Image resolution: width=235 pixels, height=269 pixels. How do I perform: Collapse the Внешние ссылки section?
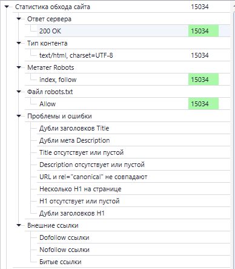click(x=19, y=225)
